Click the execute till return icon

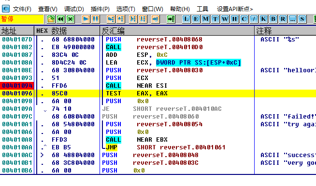pyautogui.click(x=156, y=19)
